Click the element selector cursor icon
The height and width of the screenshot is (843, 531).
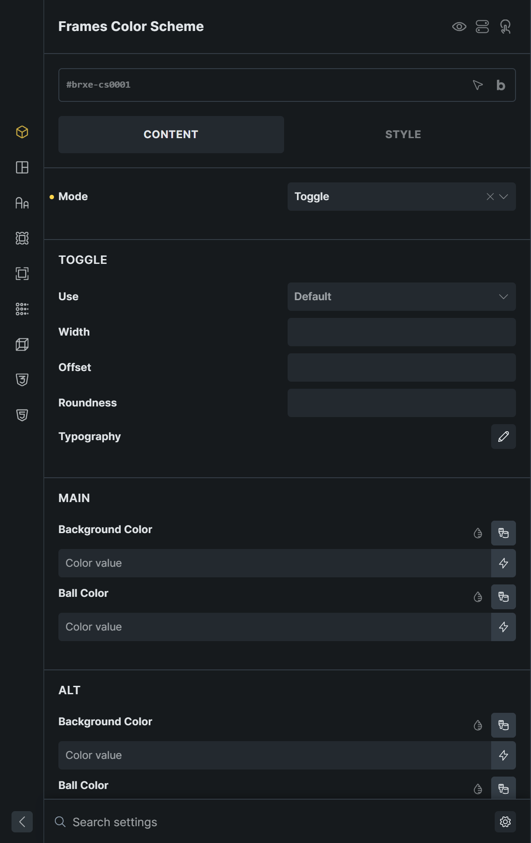(477, 85)
